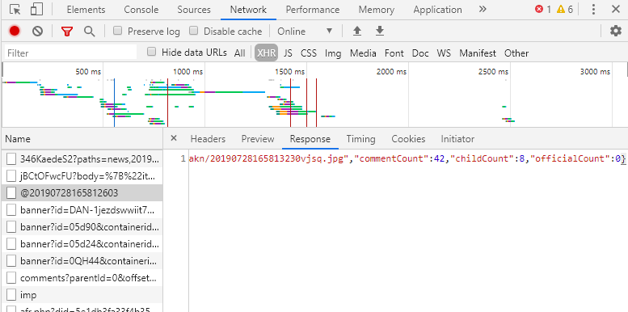Viewport: 628px width, 312px height.
Task: Open the Cookies detail tab
Action: tap(408, 139)
